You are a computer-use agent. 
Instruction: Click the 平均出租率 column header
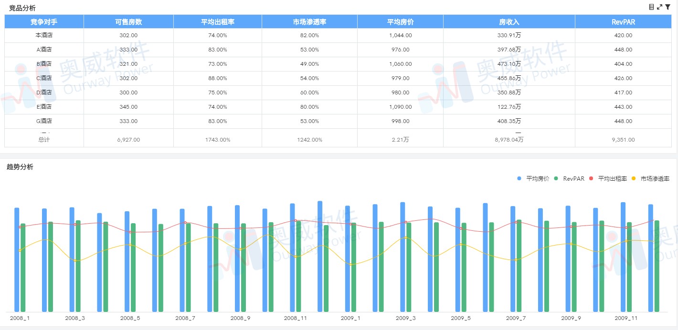point(217,22)
